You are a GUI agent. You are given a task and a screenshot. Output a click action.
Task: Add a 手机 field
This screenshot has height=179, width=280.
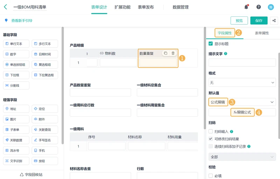pos(45,150)
